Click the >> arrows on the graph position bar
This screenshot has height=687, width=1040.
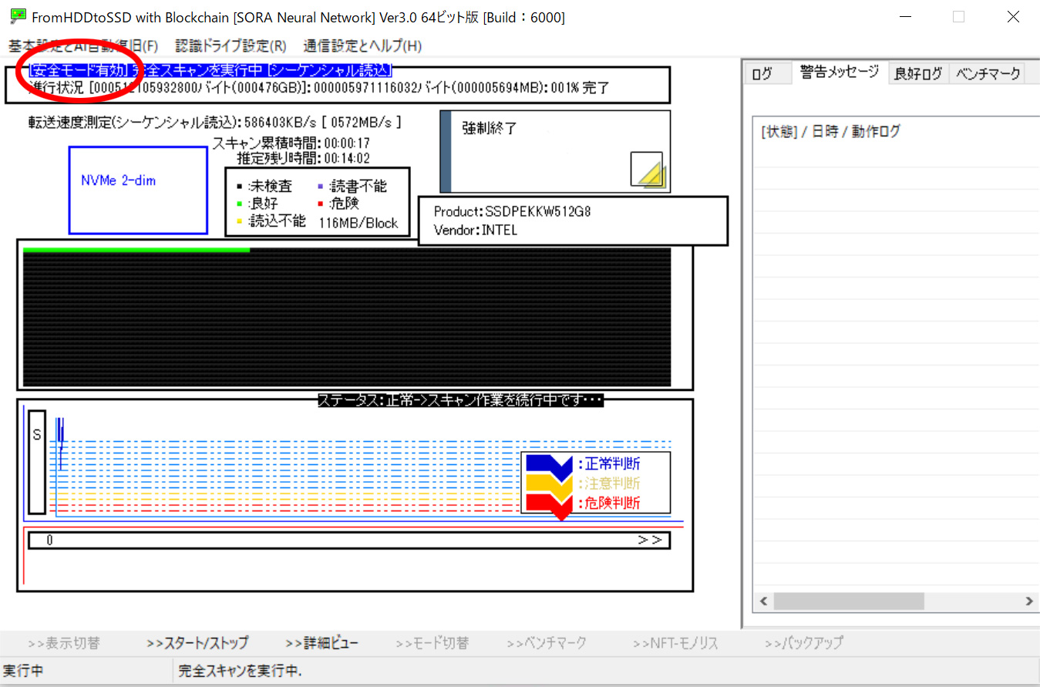pyautogui.click(x=650, y=541)
